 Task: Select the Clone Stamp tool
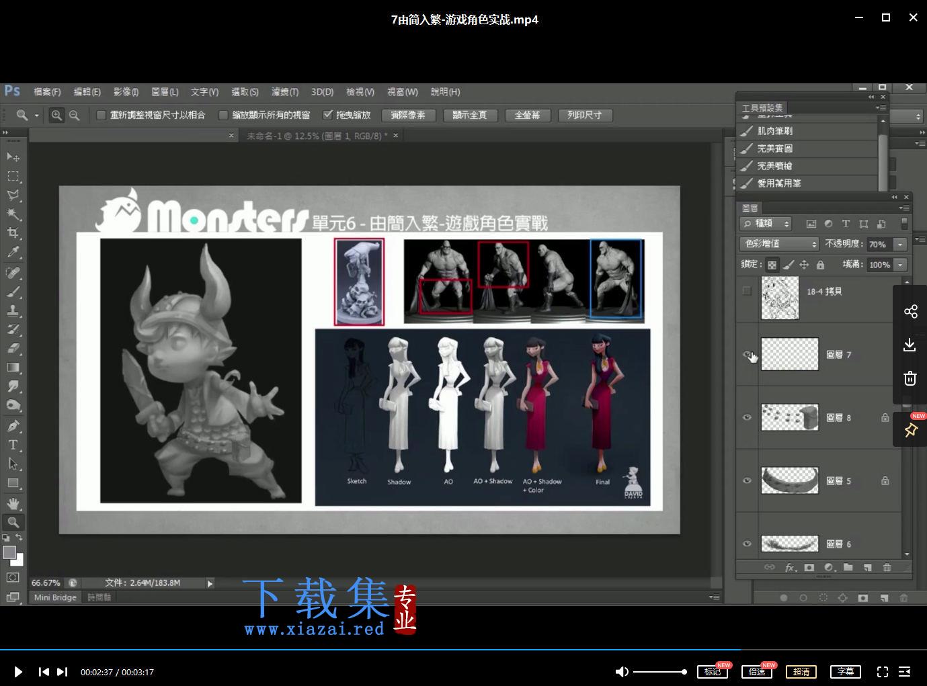point(13,310)
